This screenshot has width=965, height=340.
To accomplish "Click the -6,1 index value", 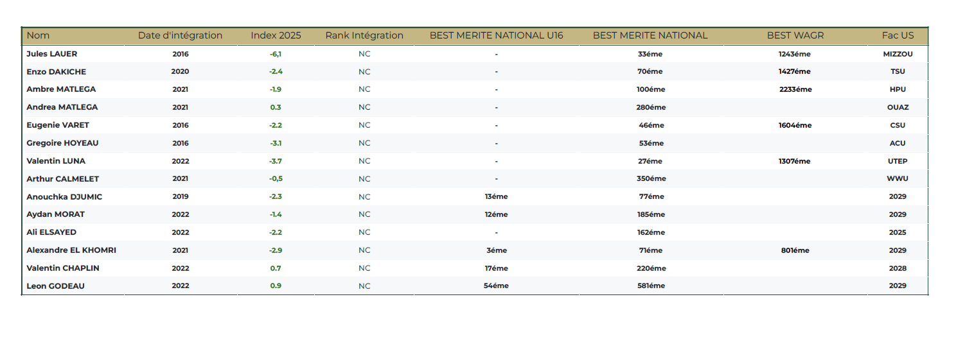I will pyautogui.click(x=276, y=54).
